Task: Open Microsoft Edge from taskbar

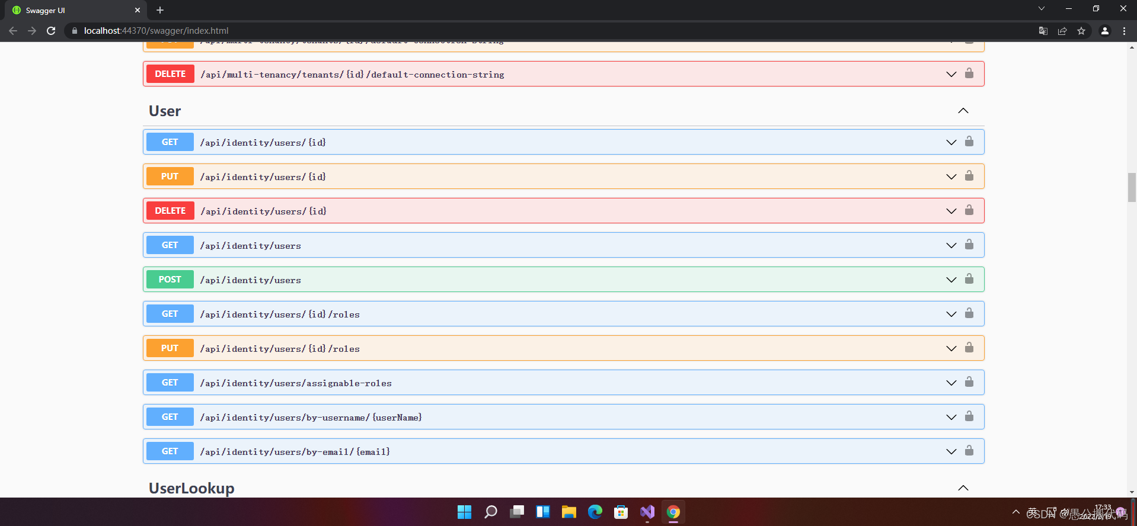Action: (595, 512)
